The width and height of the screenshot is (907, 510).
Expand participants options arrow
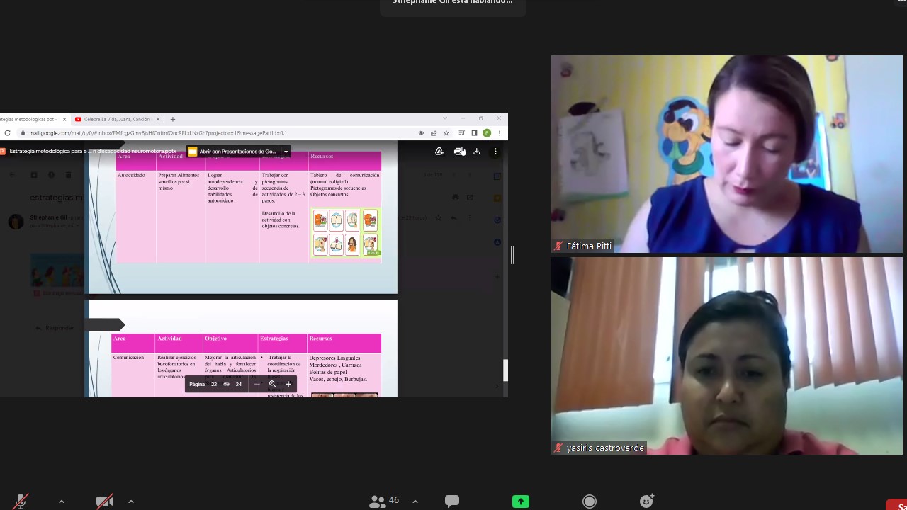[x=415, y=501]
